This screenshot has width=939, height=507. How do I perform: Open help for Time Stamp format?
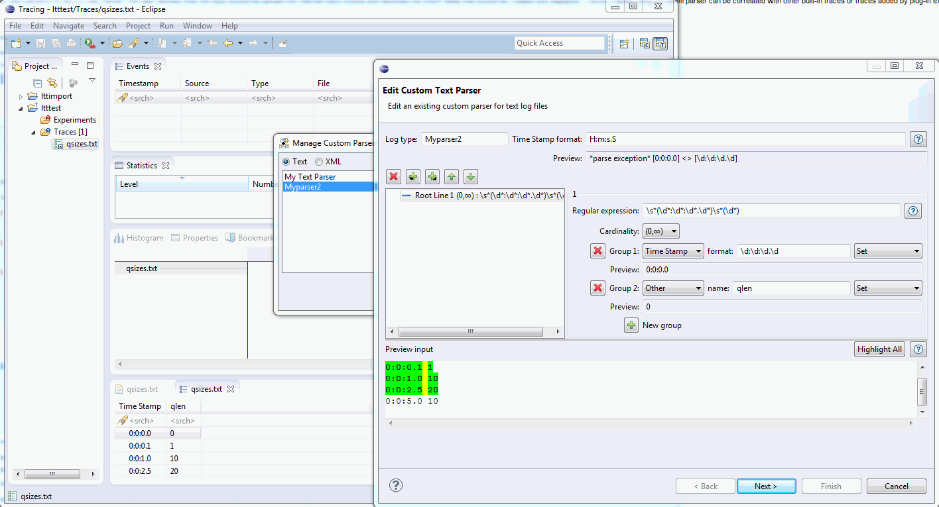[918, 139]
